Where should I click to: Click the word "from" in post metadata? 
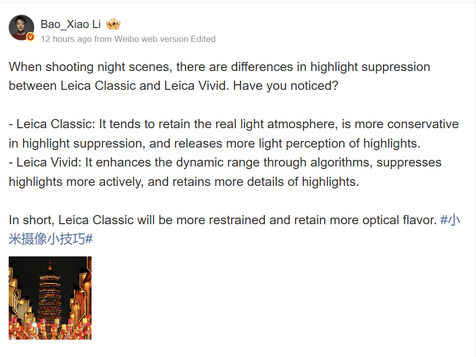[103, 39]
